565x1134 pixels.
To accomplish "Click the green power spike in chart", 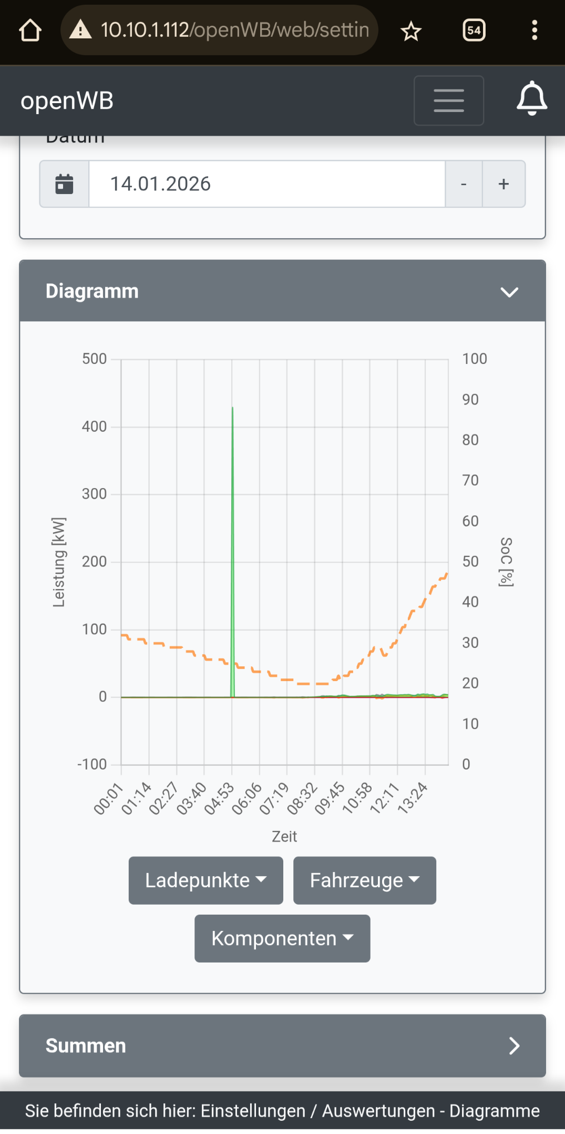I will (232, 526).
